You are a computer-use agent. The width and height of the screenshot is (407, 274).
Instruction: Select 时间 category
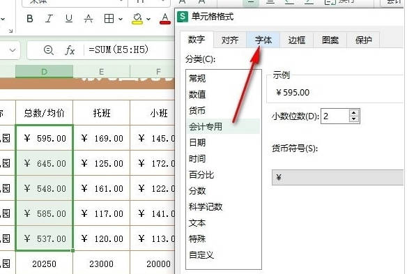click(x=223, y=158)
